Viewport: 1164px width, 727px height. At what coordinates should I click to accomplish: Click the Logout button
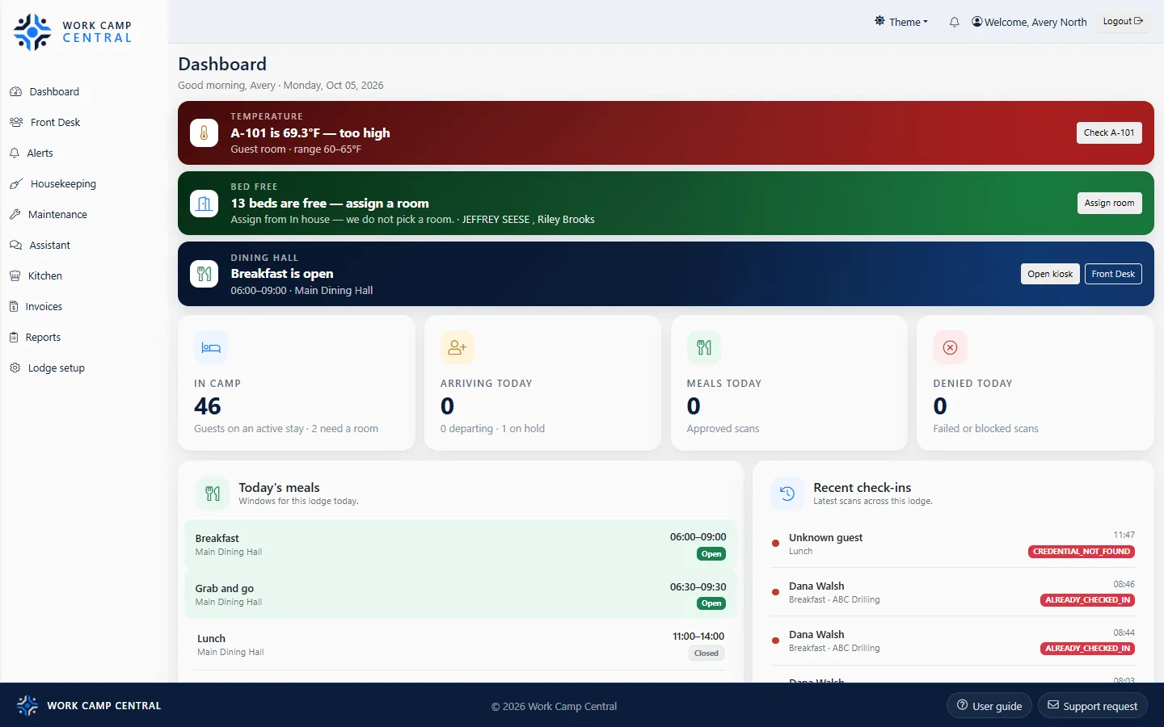(1123, 21)
